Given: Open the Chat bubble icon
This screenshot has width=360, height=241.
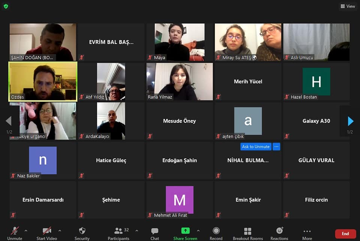Looking at the screenshot, I should click(155, 231).
